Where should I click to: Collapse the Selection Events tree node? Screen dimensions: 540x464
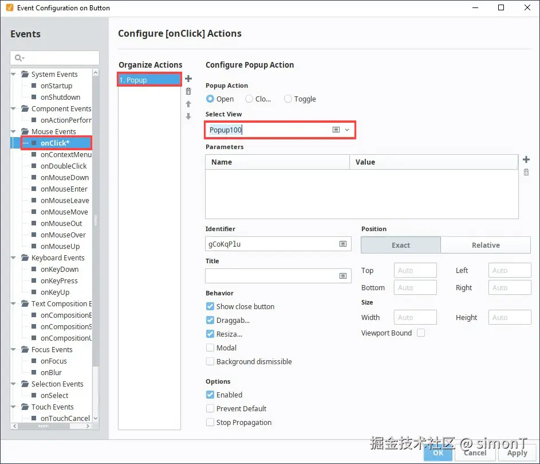(13, 384)
